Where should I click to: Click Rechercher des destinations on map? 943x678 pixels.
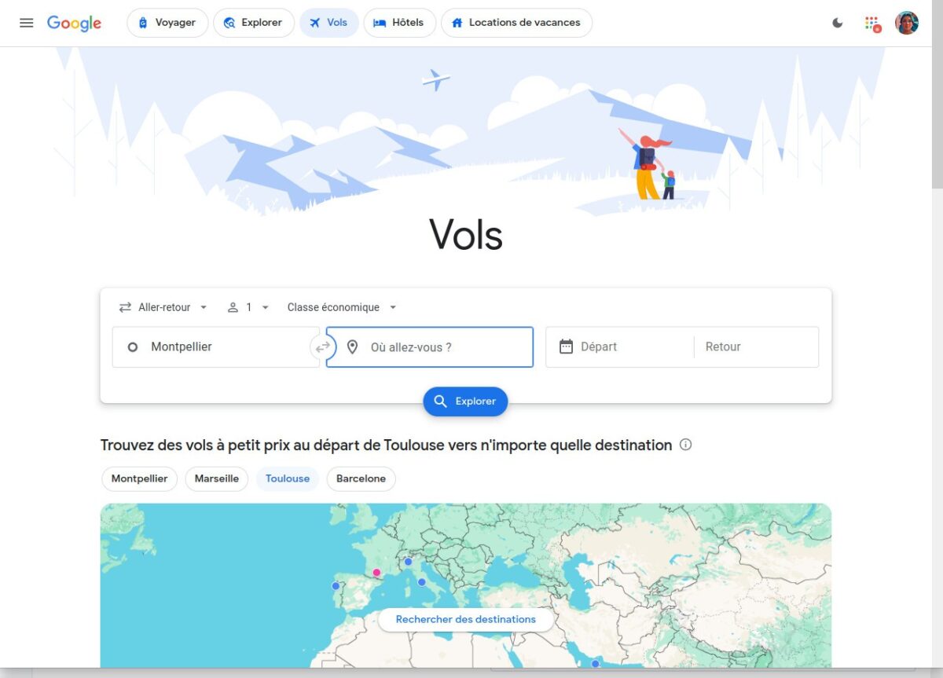coord(466,619)
